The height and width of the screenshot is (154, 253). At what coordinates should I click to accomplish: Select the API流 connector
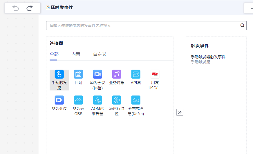point(136,74)
